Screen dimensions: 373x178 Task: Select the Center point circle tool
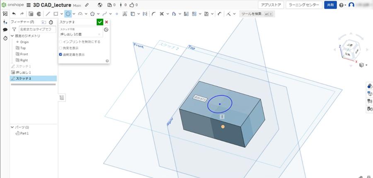pyautogui.click(x=68, y=14)
